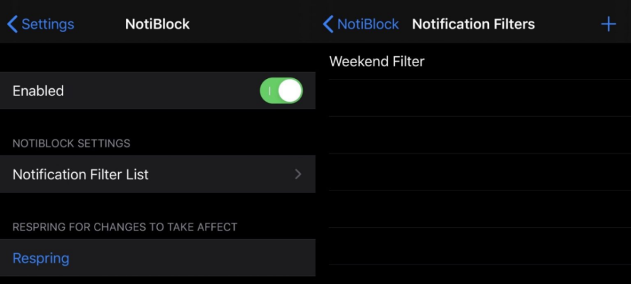Screen dimensions: 631x284
Task: Tap the white knob of the Enabled switch
Action: (x=290, y=90)
